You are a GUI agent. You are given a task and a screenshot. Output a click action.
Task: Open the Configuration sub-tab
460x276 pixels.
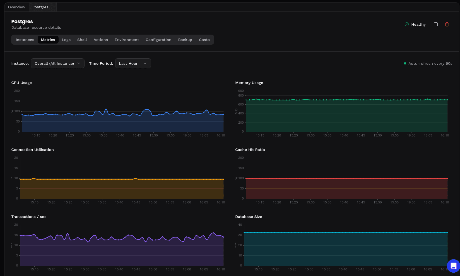point(158,40)
